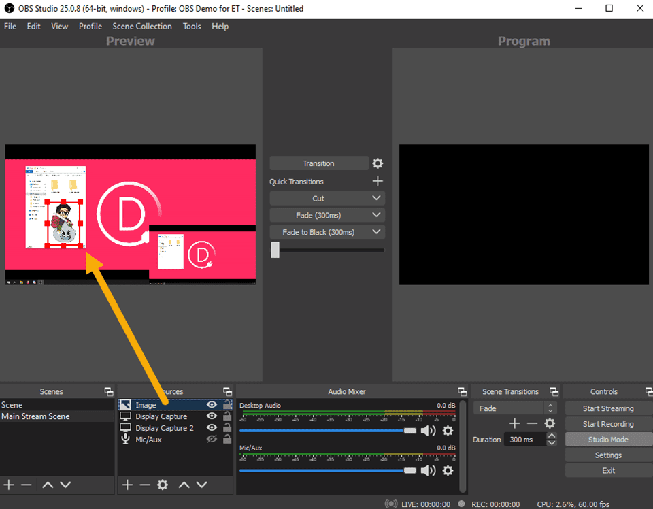Expand Fade to Black (300ms) dropdown
The image size is (653, 509).
377,232
